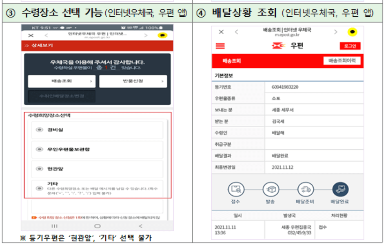Select the 기타 radio option

40,188
